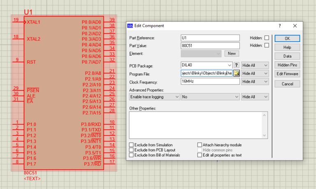Click Other Properties scrollbar up arrow
This screenshot has width=316, height=189.
point(264,115)
